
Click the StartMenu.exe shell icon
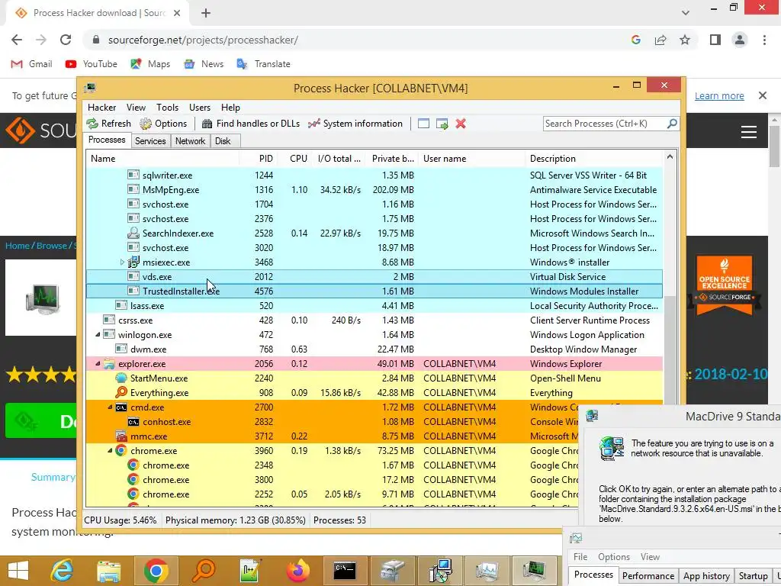(x=121, y=378)
